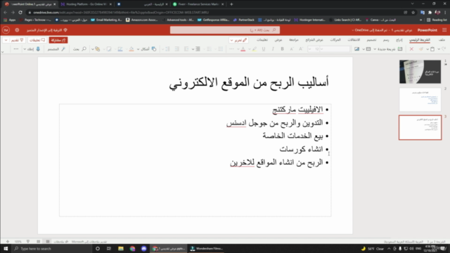The width and height of the screenshot is (450, 253).
Task: Expand the Present button dropdown arrow
Action: pyautogui.click(x=6, y=40)
